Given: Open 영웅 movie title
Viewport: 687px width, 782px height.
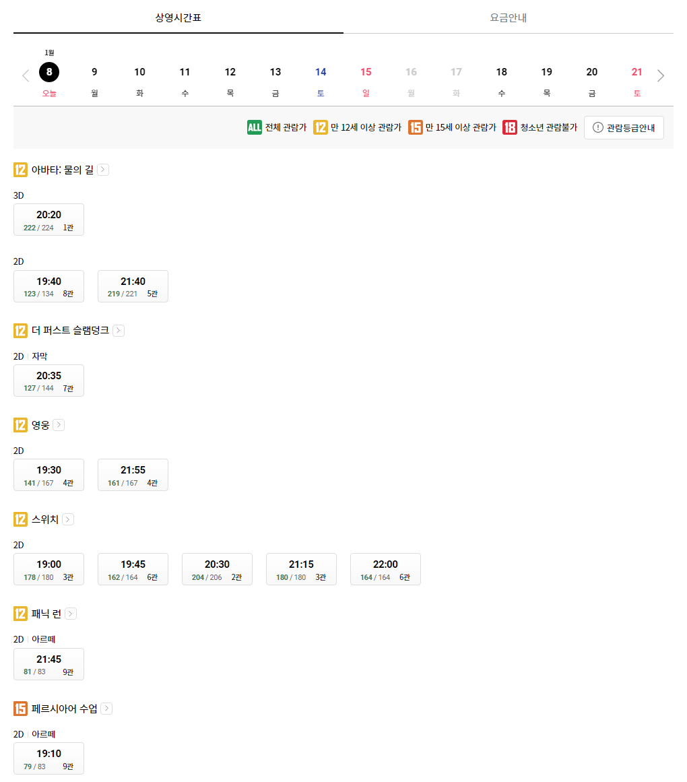Looking at the screenshot, I should click(x=40, y=425).
